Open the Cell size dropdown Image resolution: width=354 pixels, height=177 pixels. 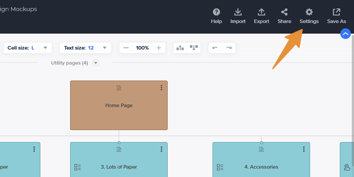[x=45, y=48]
